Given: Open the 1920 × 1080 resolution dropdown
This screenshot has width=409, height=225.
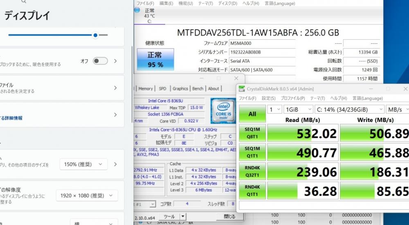Looking at the screenshot, I should click(x=87, y=196).
